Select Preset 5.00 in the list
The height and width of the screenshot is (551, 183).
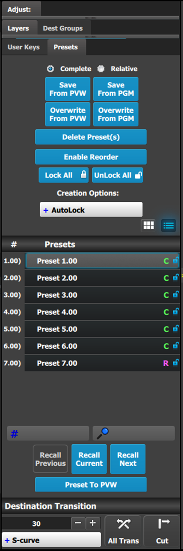pos(102,329)
